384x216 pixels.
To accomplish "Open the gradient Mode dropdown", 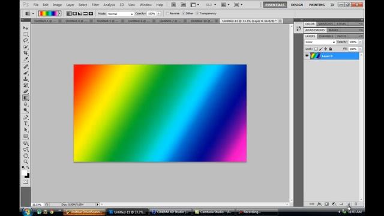I will [x=120, y=14].
